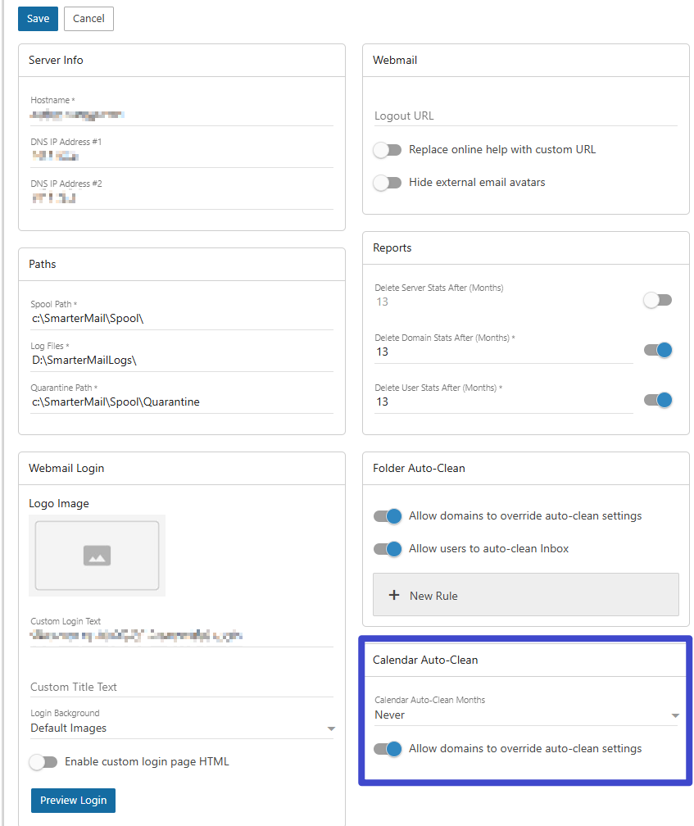The height and width of the screenshot is (826, 694).
Task: Enable Hide external email avatars
Action: [x=387, y=183]
